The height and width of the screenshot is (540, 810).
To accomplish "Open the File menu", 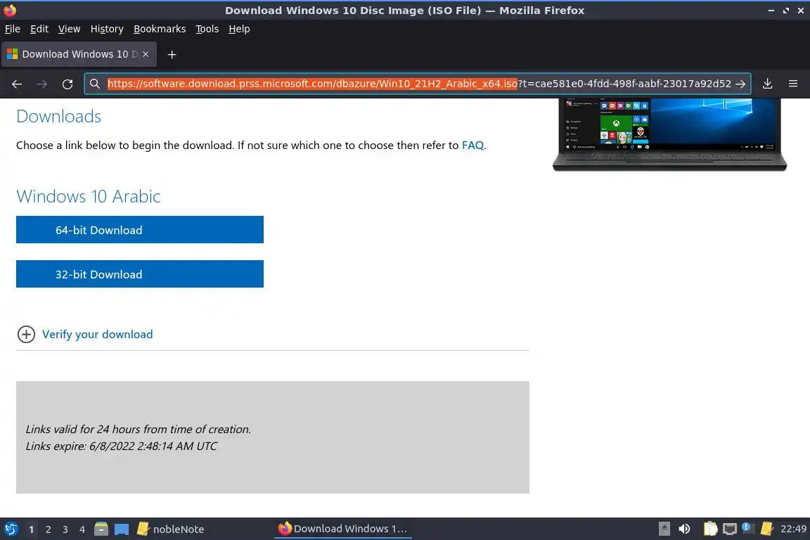I will click(x=13, y=29).
